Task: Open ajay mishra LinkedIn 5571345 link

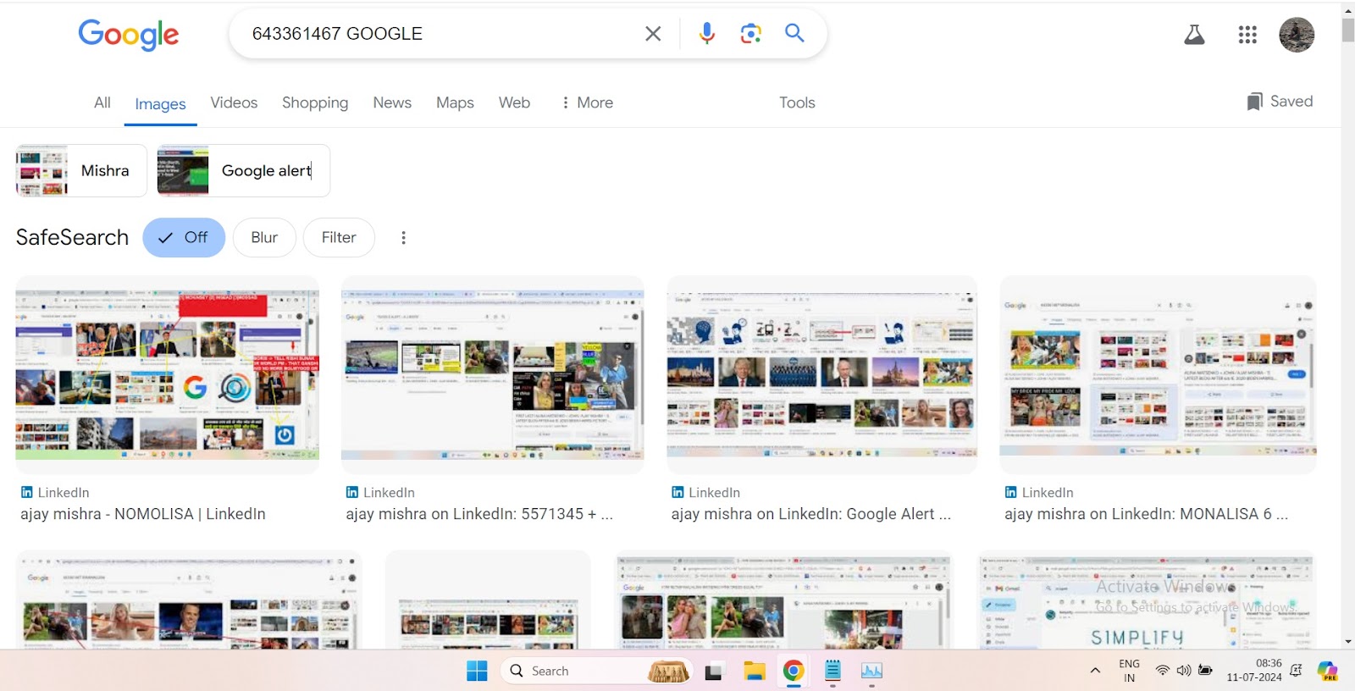Action: point(479,514)
